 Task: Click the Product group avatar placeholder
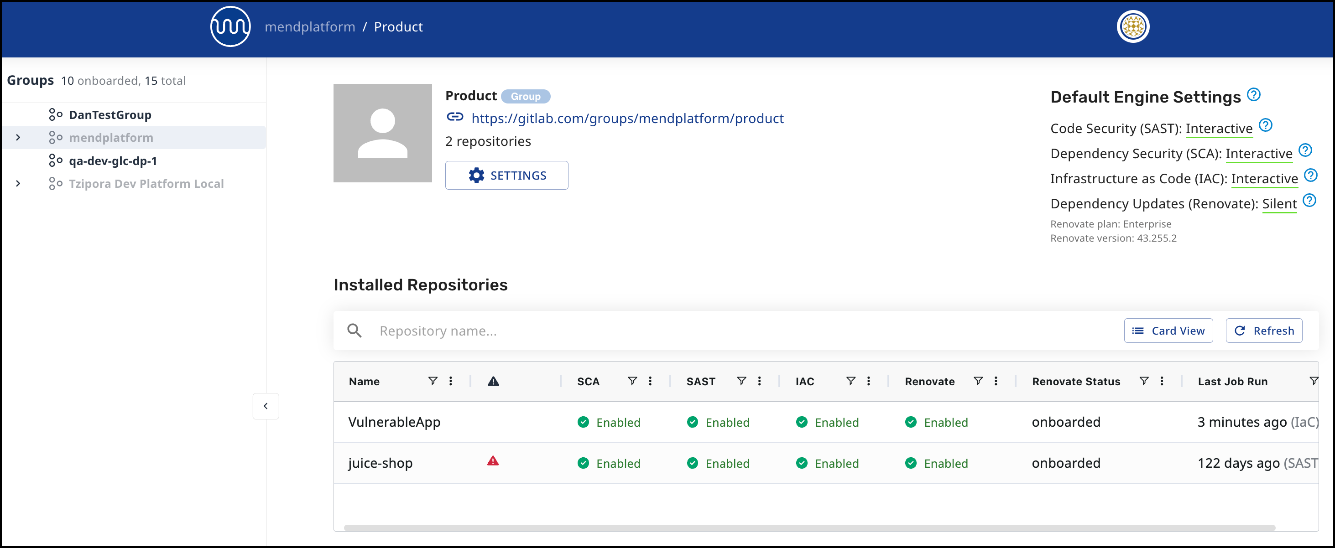pyautogui.click(x=382, y=133)
